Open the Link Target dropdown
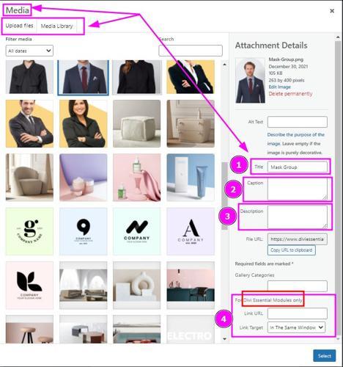Image resolution: width=343 pixels, height=367 pixels. click(296, 327)
